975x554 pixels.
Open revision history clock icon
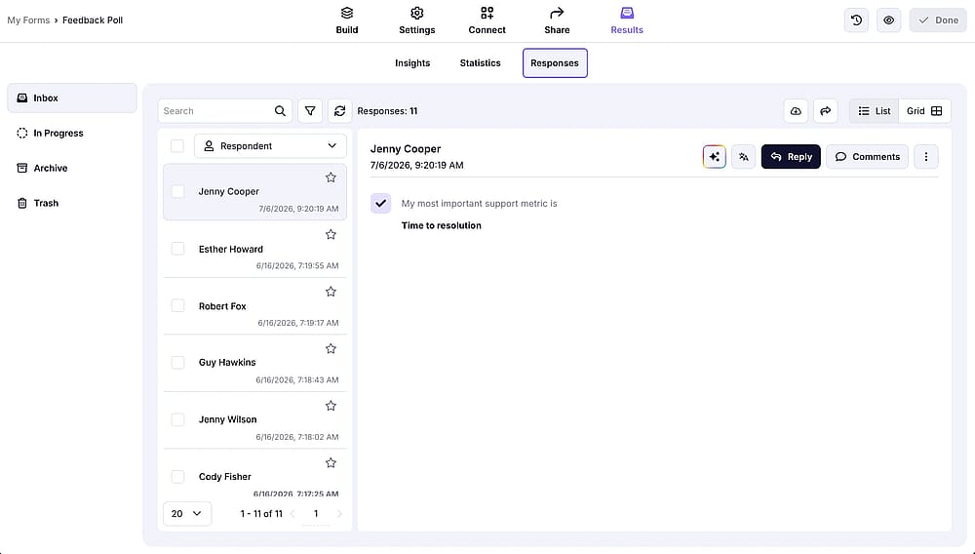(856, 20)
